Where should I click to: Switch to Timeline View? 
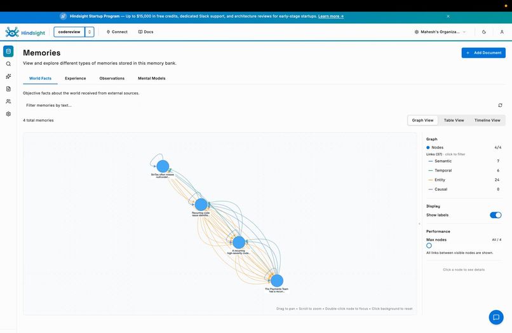click(487, 120)
